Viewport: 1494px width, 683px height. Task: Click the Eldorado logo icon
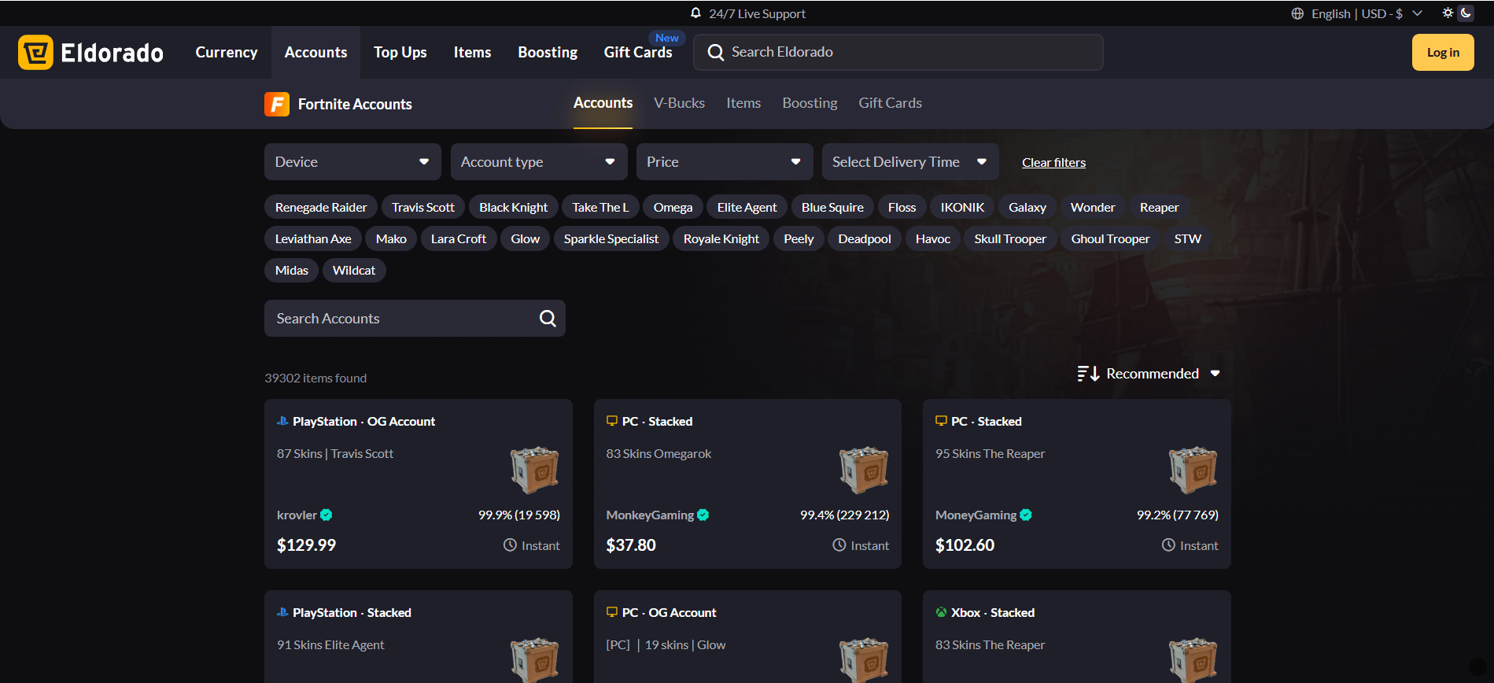point(35,53)
